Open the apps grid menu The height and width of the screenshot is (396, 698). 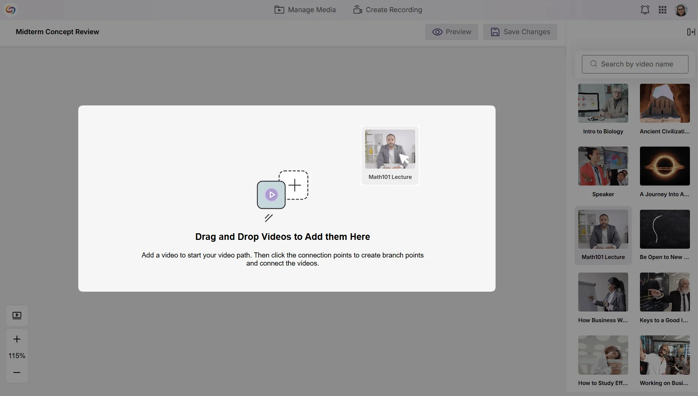point(662,10)
